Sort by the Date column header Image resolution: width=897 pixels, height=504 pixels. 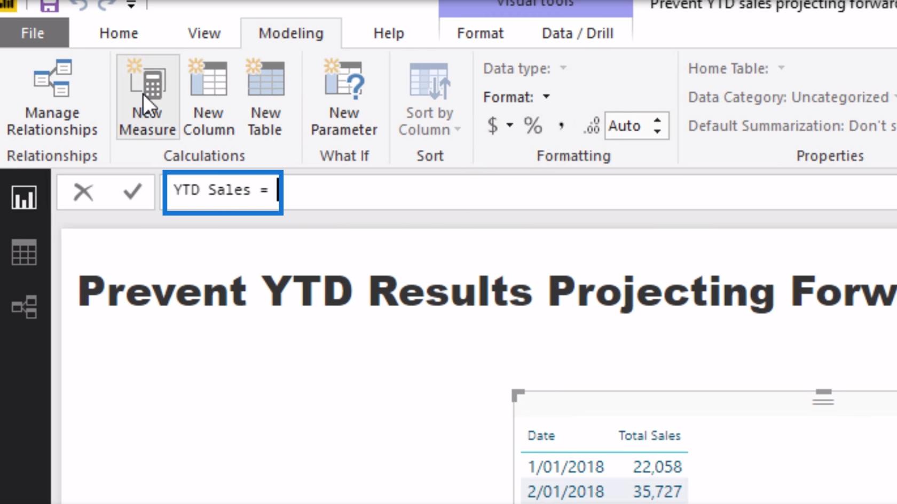(541, 435)
